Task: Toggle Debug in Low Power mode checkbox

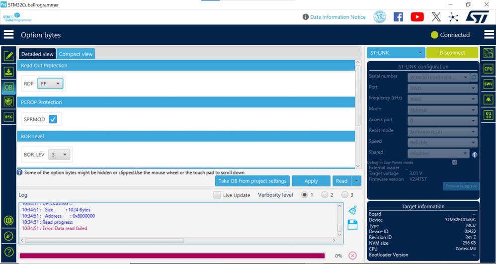Action: pyautogui.click(x=455, y=163)
